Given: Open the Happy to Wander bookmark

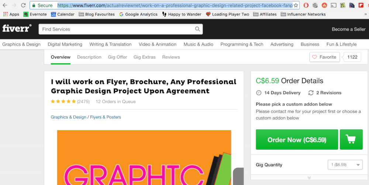Looking at the screenshot, I should pyautogui.click(x=182, y=14).
